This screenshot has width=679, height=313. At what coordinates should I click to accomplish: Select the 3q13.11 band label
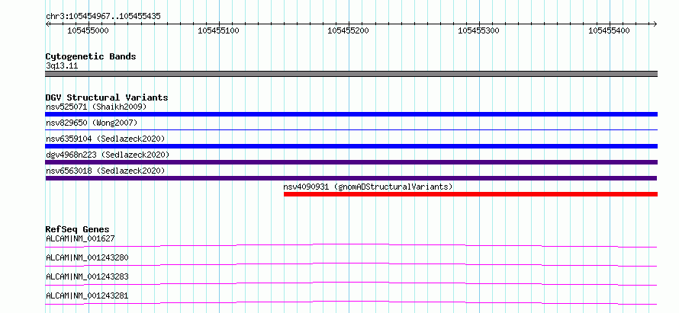[x=62, y=65]
